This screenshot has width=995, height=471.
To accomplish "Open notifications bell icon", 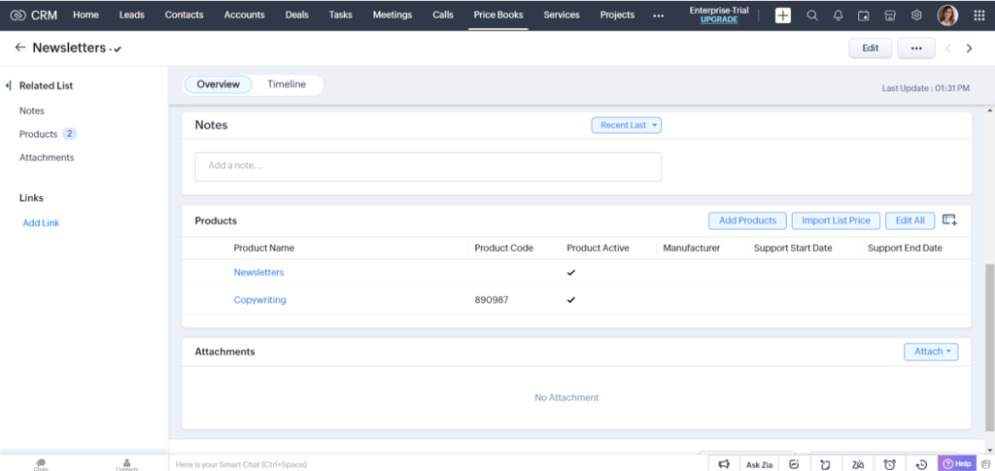I will (x=838, y=16).
